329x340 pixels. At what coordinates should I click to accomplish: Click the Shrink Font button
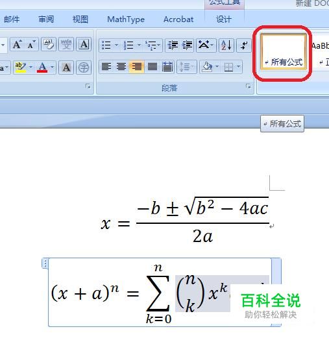click(x=31, y=45)
